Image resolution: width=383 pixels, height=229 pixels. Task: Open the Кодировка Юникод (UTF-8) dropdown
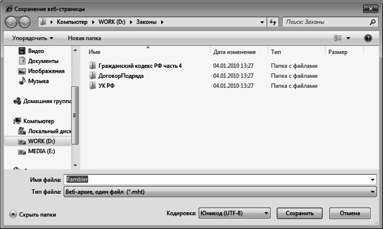pyautogui.click(x=234, y=214)
